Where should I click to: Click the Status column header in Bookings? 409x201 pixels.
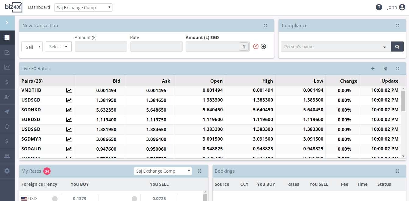(x=384, y=184)
